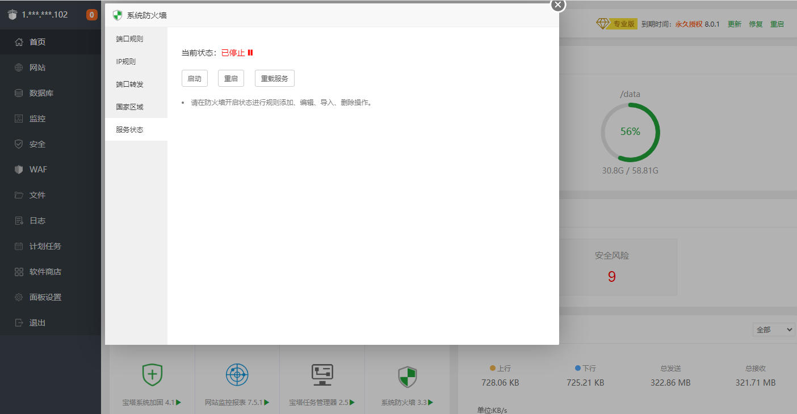The image size is (797, 414).
Task: Click the 30.8G / 58.81G disk text
Action: point(630,171)
